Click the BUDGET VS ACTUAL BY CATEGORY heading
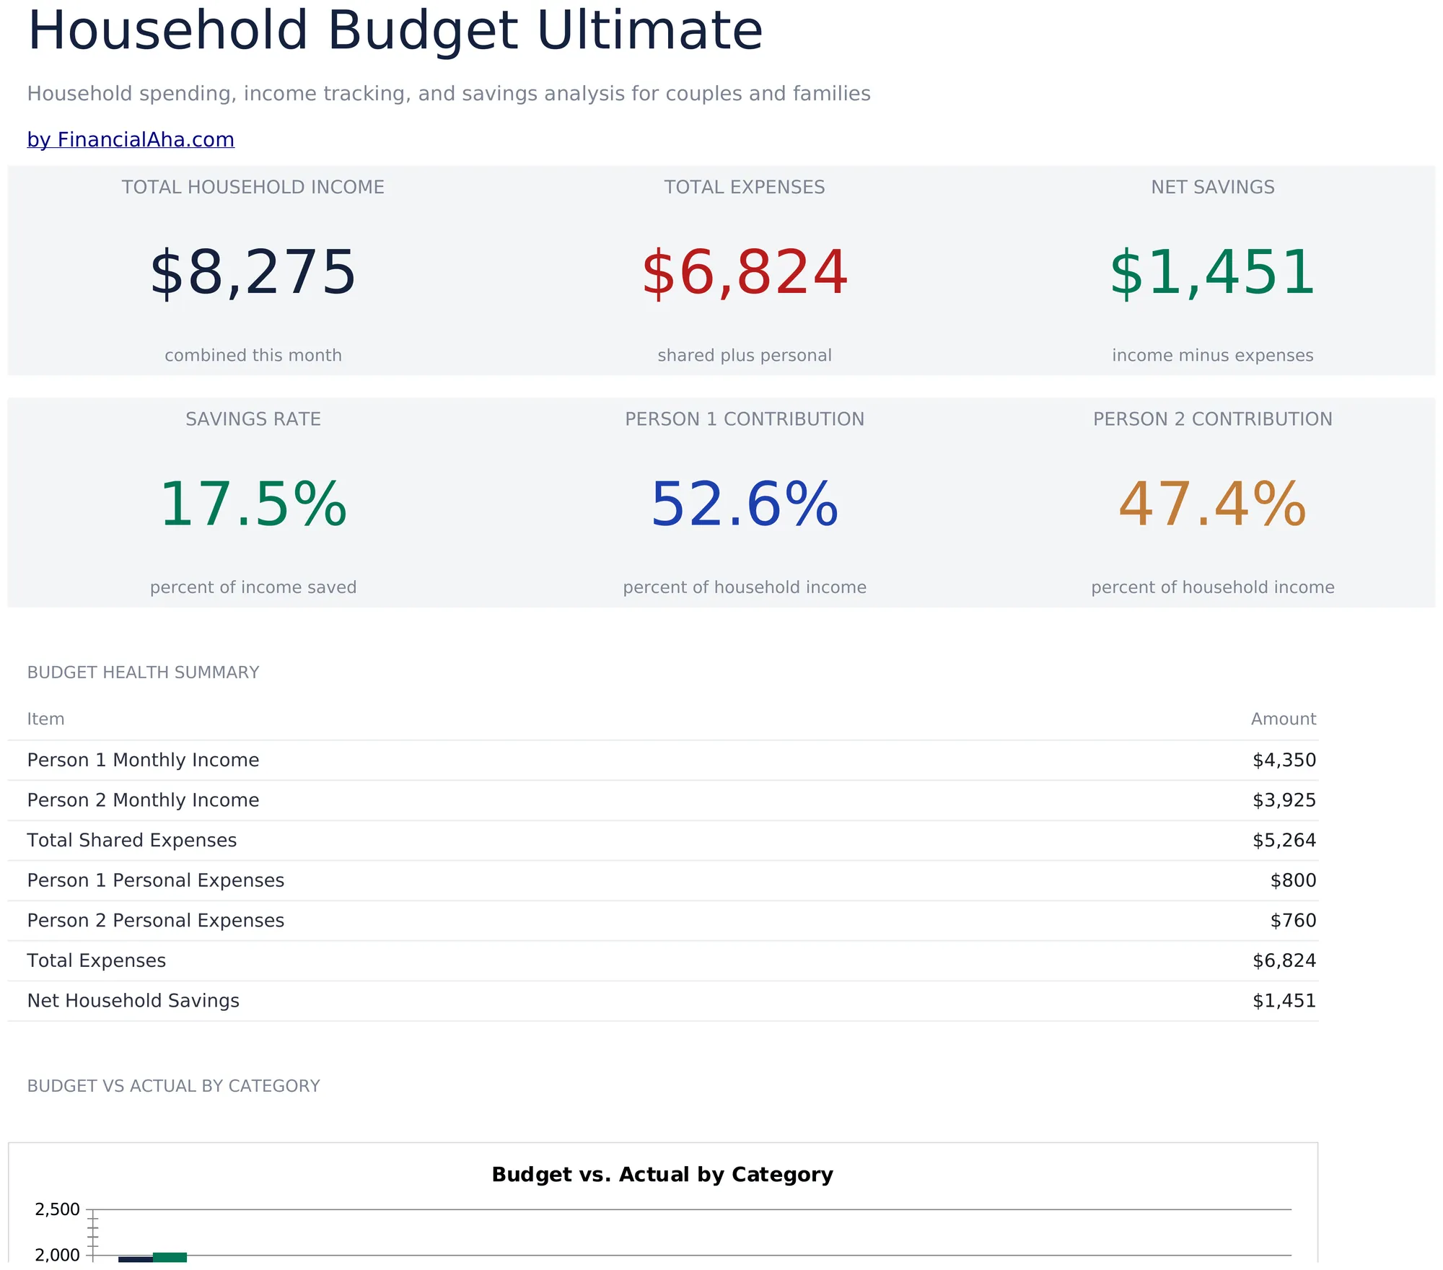 (x=173, y=1086)
